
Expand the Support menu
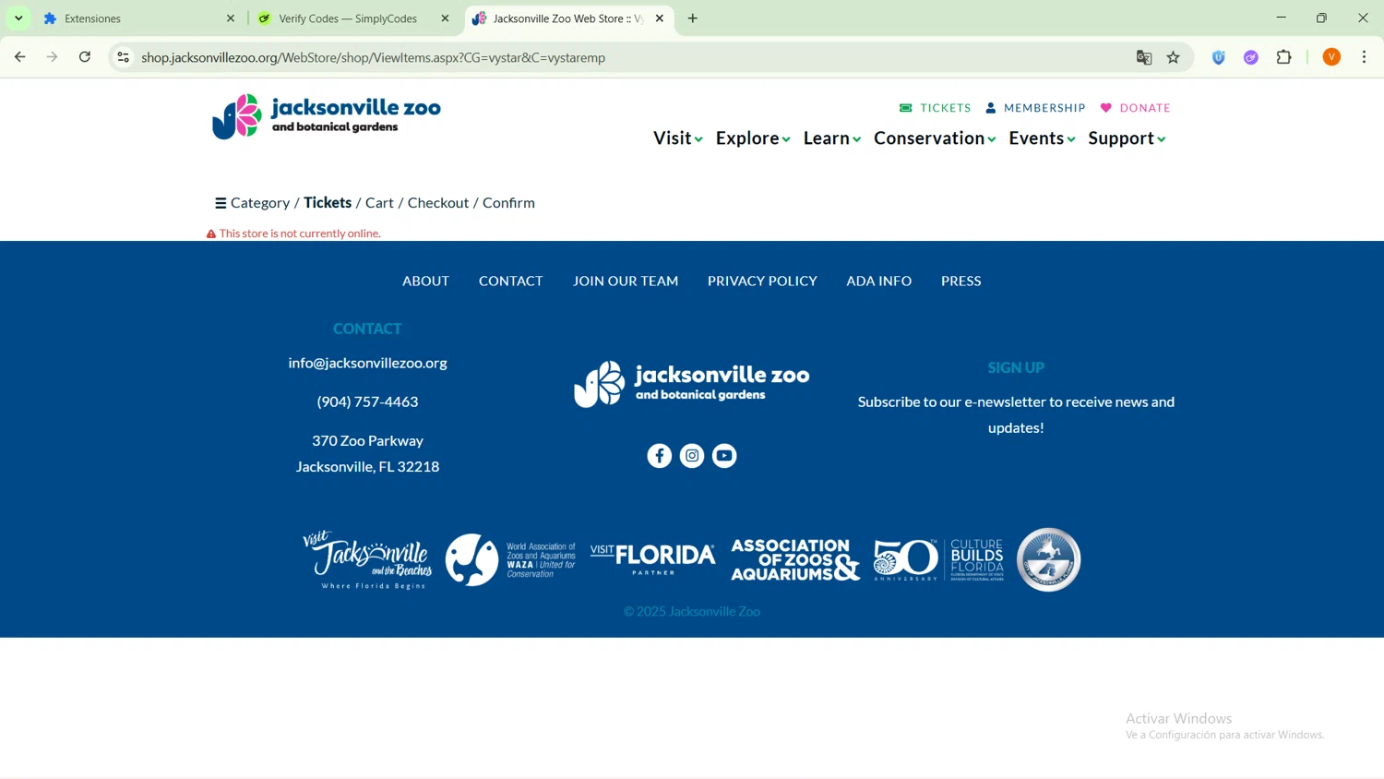pos(1127,138)
